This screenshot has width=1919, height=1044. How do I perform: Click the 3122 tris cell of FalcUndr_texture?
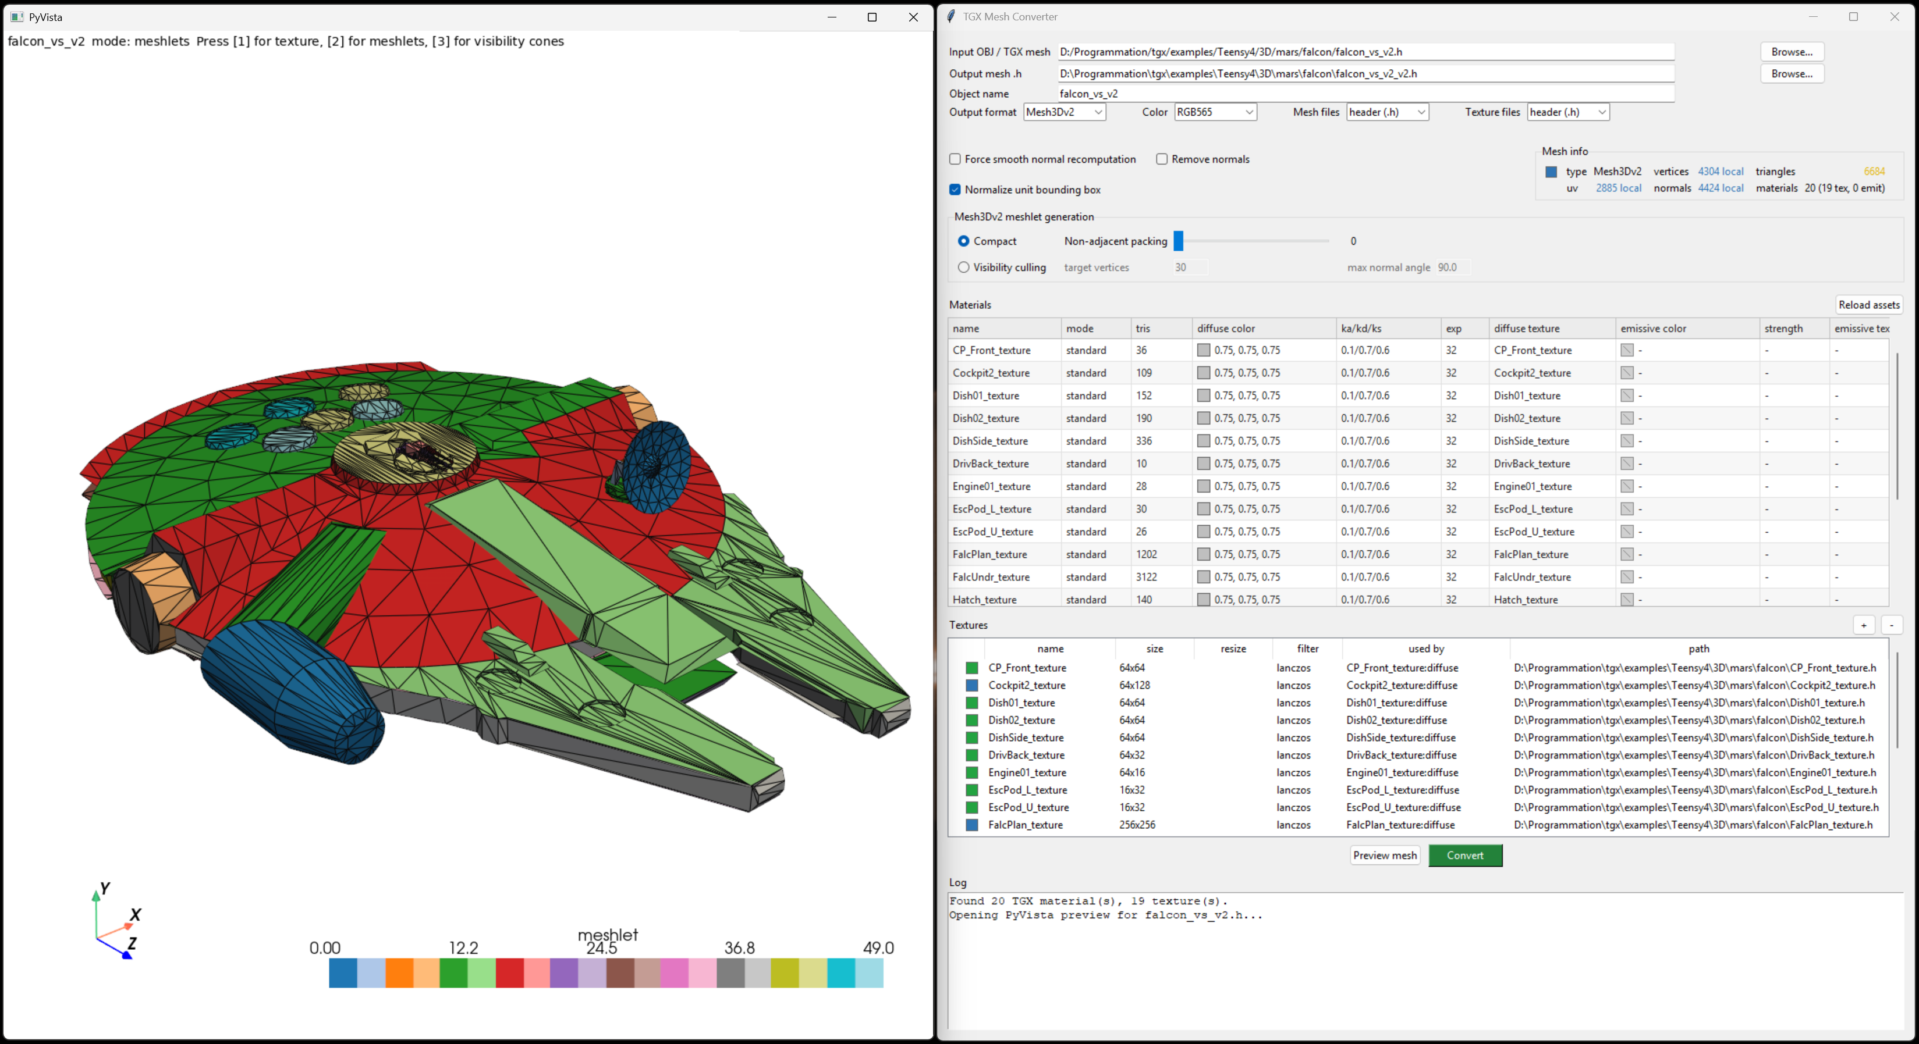[x=1161, y=577]
